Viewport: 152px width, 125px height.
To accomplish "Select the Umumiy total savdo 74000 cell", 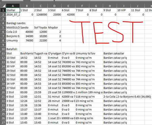I will 27,40.
